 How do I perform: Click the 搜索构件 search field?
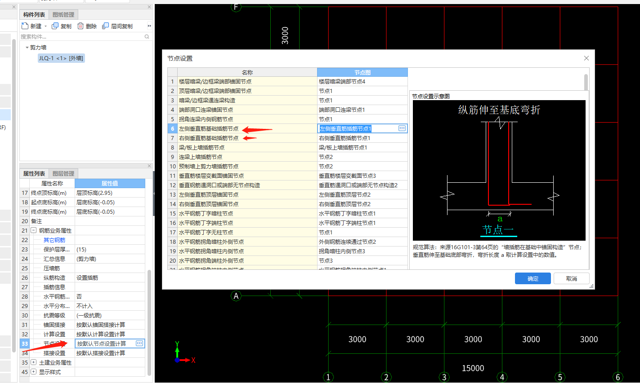(x=82, y=37)
